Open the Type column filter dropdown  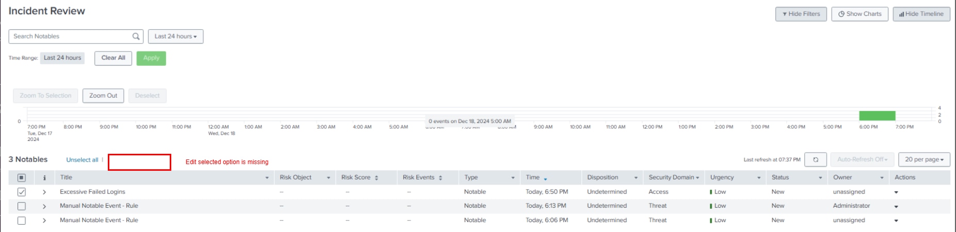click(x=513, y=177)
